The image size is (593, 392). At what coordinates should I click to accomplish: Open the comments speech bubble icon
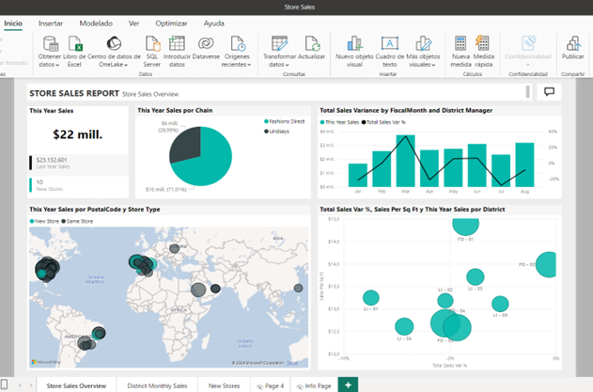[x=549, y=91]
